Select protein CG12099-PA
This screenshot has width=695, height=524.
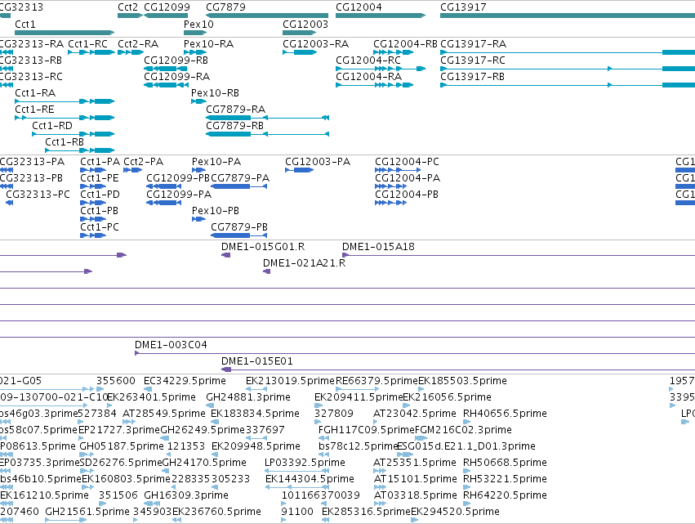pyautogui.click(x=163, y=203)
